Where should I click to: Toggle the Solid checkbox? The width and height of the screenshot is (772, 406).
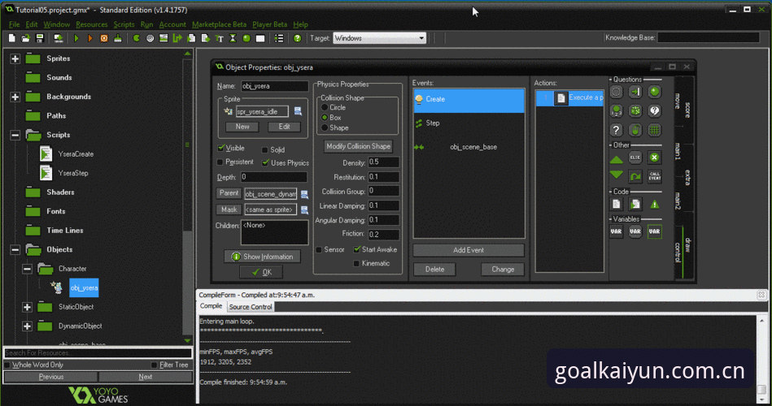pyautogui.click(x=265, y=149)
